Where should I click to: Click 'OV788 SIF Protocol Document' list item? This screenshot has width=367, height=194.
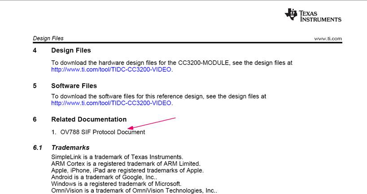coord(102,132)
